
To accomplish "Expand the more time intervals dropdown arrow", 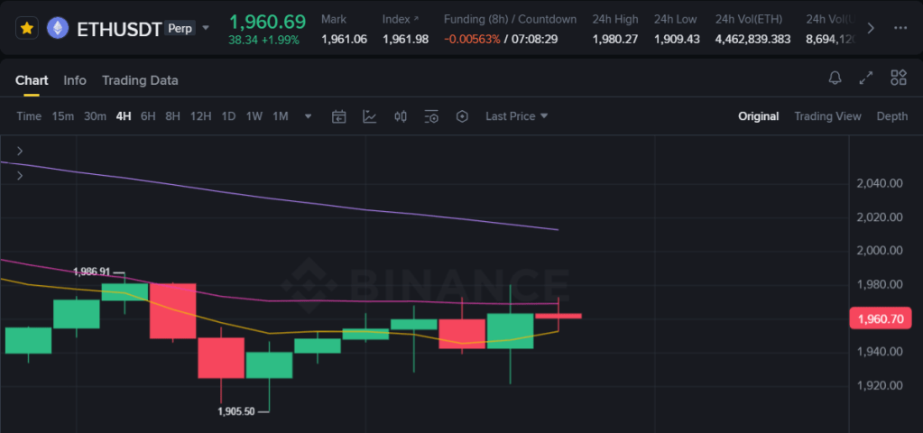I will (x=309, y=116).
